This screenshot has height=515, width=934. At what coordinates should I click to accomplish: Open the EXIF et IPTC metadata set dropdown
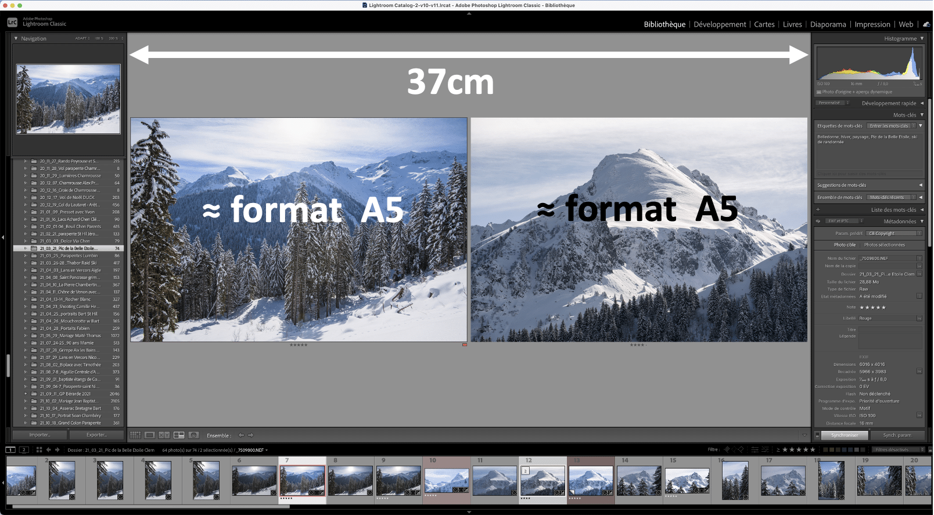pyautogui.click(x=845, y=221)
